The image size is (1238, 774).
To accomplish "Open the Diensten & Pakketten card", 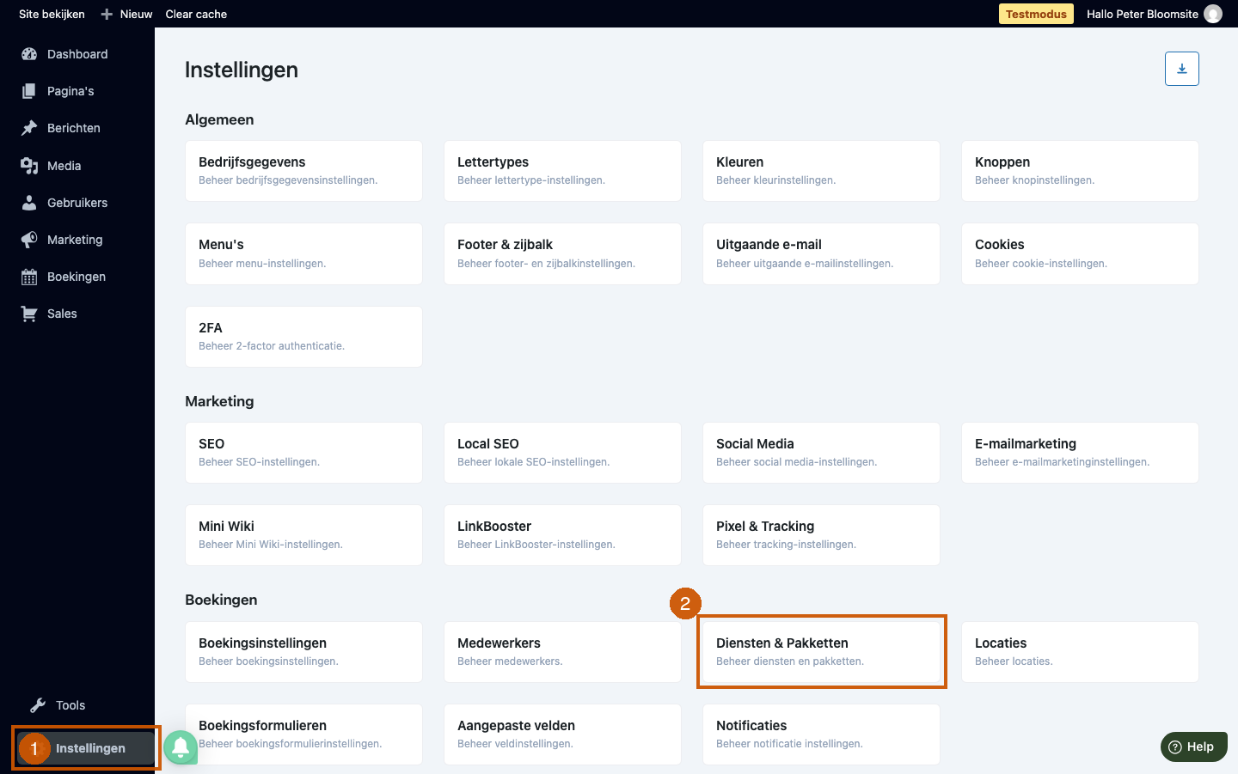I will coord(821,652).
